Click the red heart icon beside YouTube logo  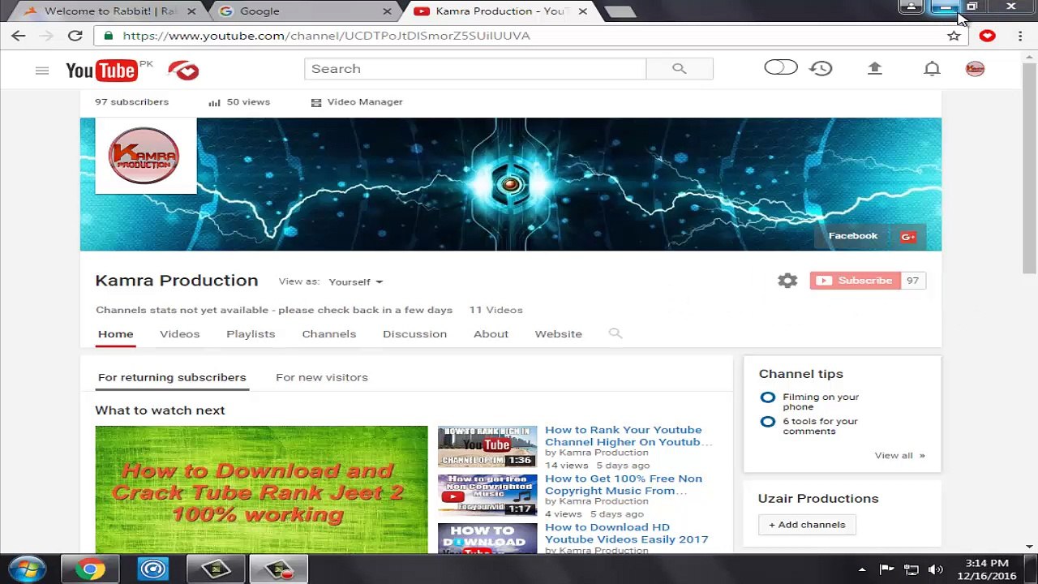(x=183, y=71)
